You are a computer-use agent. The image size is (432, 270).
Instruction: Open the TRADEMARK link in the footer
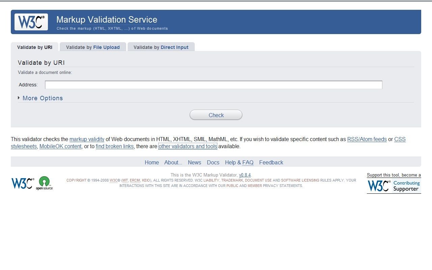[232, 180]
